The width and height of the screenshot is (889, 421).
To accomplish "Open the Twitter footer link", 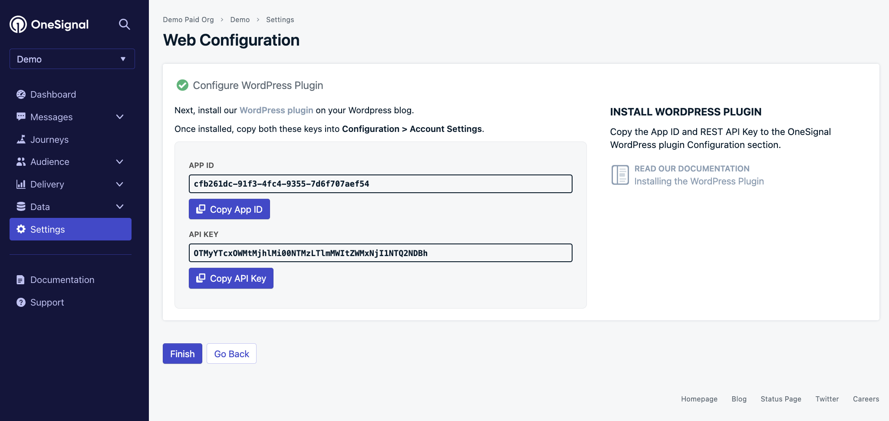I will pos(827,399).
